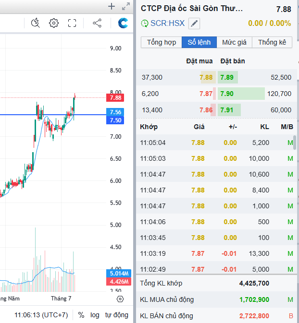The image size is (299, 323).
Task: Click the ask volume 120,700
Action: [279, 94]
